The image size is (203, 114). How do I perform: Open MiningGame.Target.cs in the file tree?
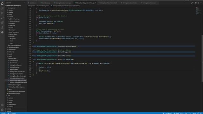click(x=15, y=85)
